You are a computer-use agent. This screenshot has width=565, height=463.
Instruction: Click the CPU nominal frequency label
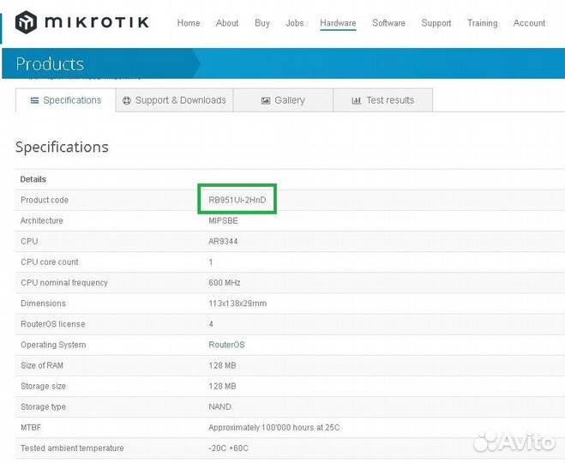64,283
